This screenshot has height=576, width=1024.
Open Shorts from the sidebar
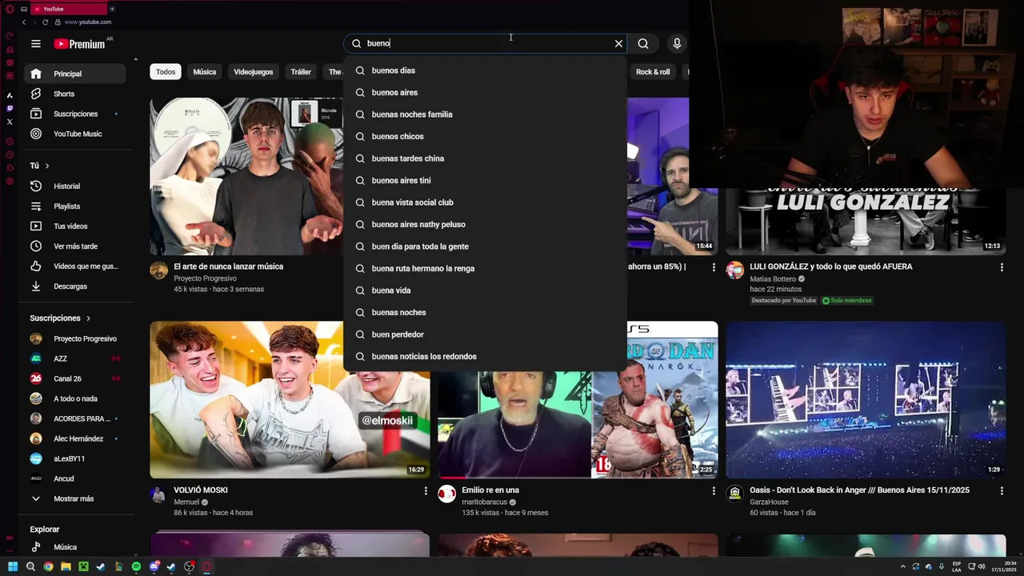click(x=75, y=94)
